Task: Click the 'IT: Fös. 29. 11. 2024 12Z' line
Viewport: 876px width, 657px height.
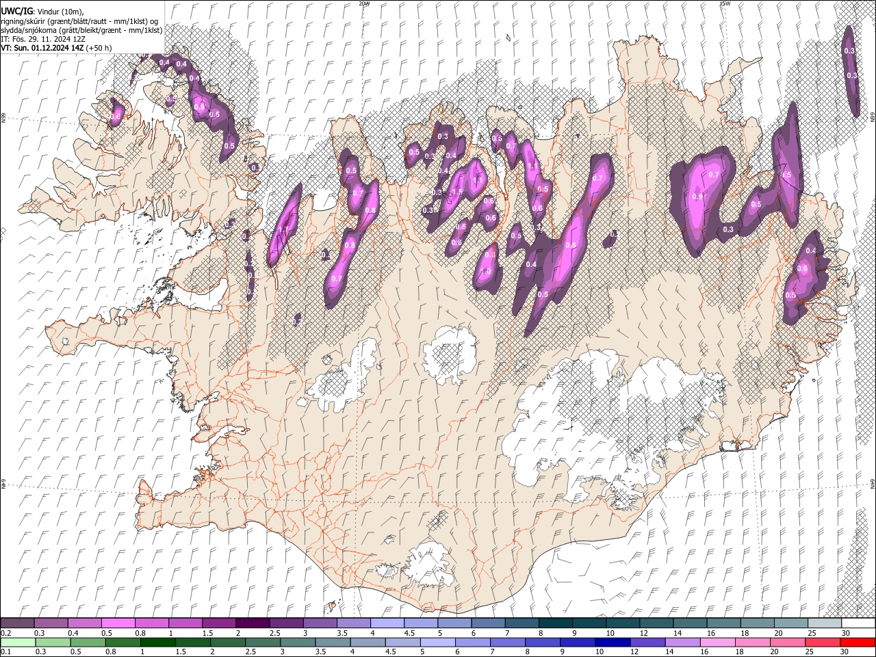Action: pyautogui.click(x=43, y=39)
